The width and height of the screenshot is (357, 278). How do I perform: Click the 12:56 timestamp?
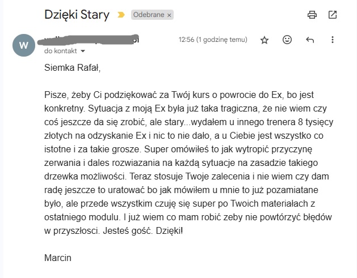[x=213, y=40]
